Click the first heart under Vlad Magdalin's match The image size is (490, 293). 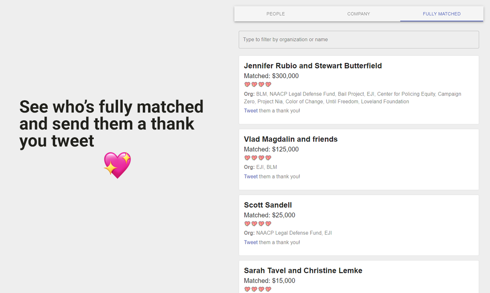click(247, 158)
